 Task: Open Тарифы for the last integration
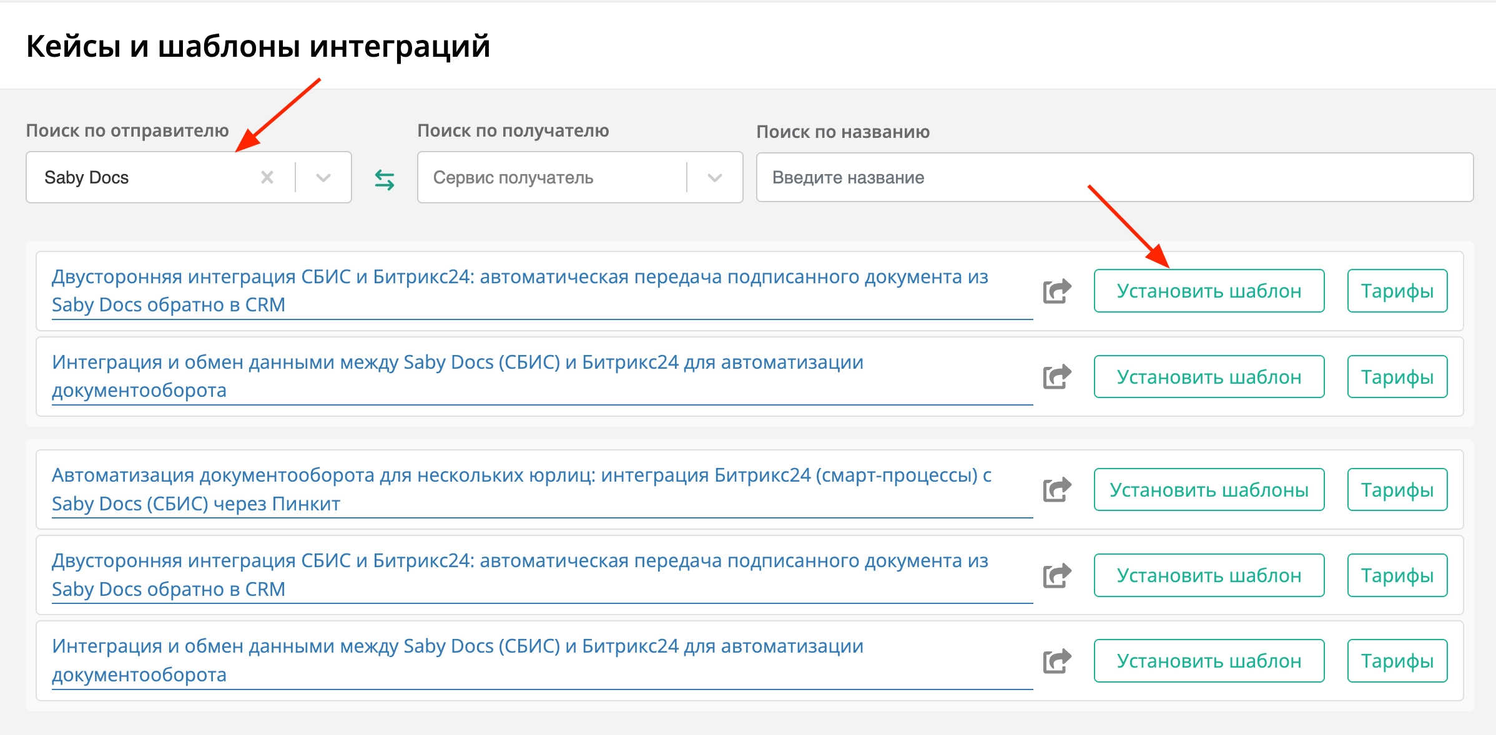[x=1397, y=661]
